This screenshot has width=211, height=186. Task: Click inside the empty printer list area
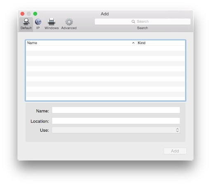pos(105,73)
